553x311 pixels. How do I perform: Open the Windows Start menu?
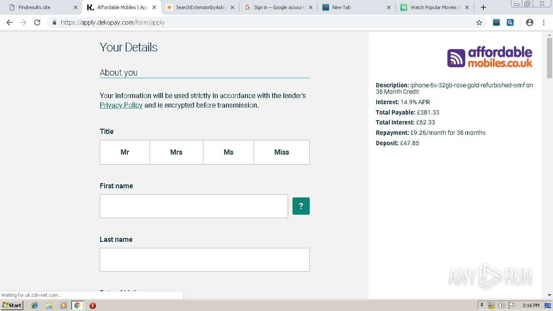12,305
